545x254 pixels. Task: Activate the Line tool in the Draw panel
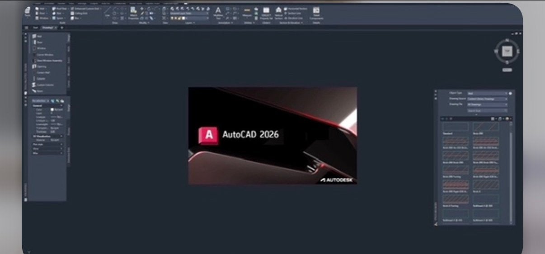pyautogui.click(x=108, y=11)
